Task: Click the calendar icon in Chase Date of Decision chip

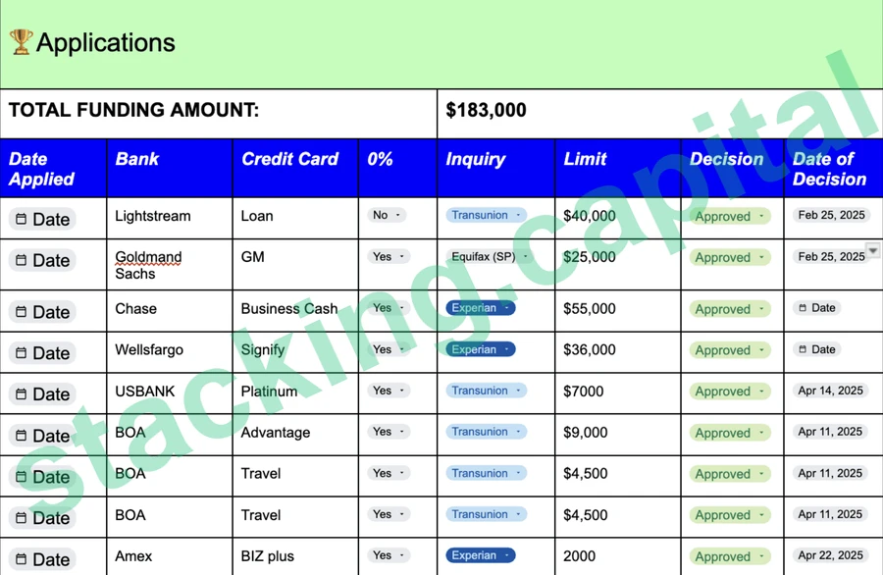Action: (803, 308)
